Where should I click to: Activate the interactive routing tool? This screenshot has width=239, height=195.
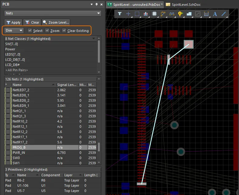coord(163,14)
